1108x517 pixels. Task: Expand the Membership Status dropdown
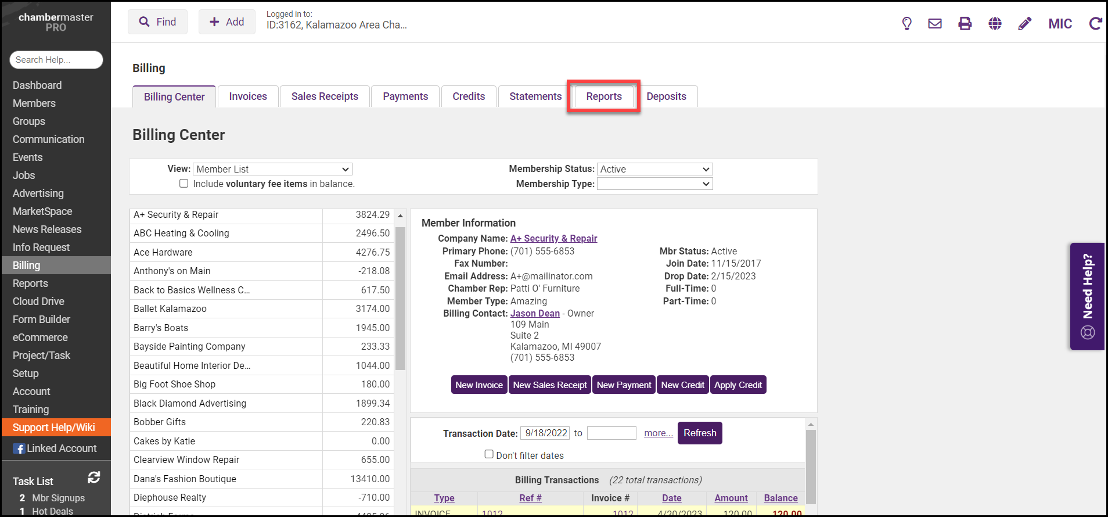pyautogui.click(x=654, y=169)
